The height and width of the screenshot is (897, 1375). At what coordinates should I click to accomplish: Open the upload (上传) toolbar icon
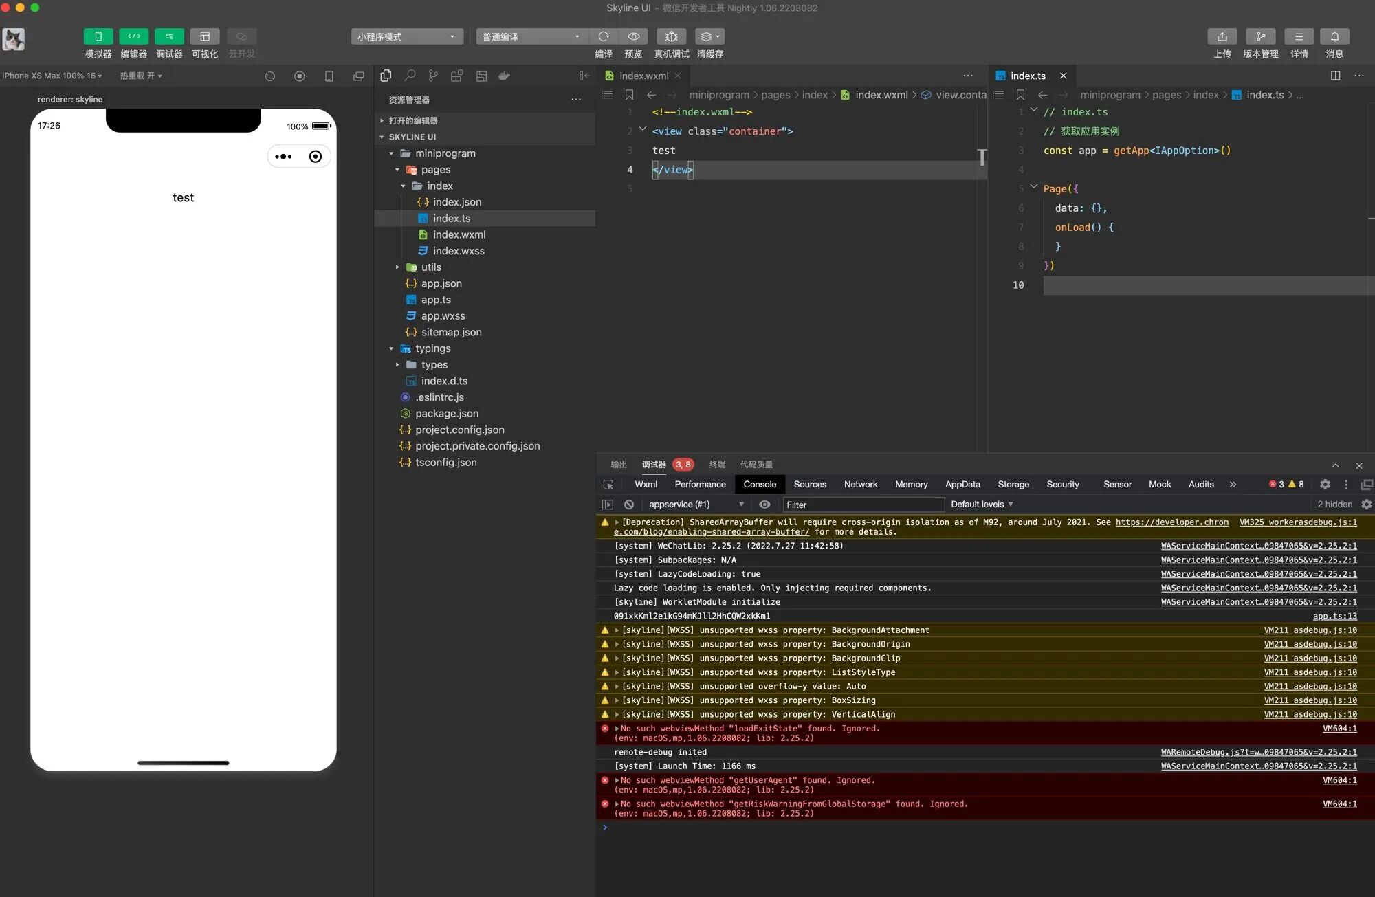click(1222, 36)
